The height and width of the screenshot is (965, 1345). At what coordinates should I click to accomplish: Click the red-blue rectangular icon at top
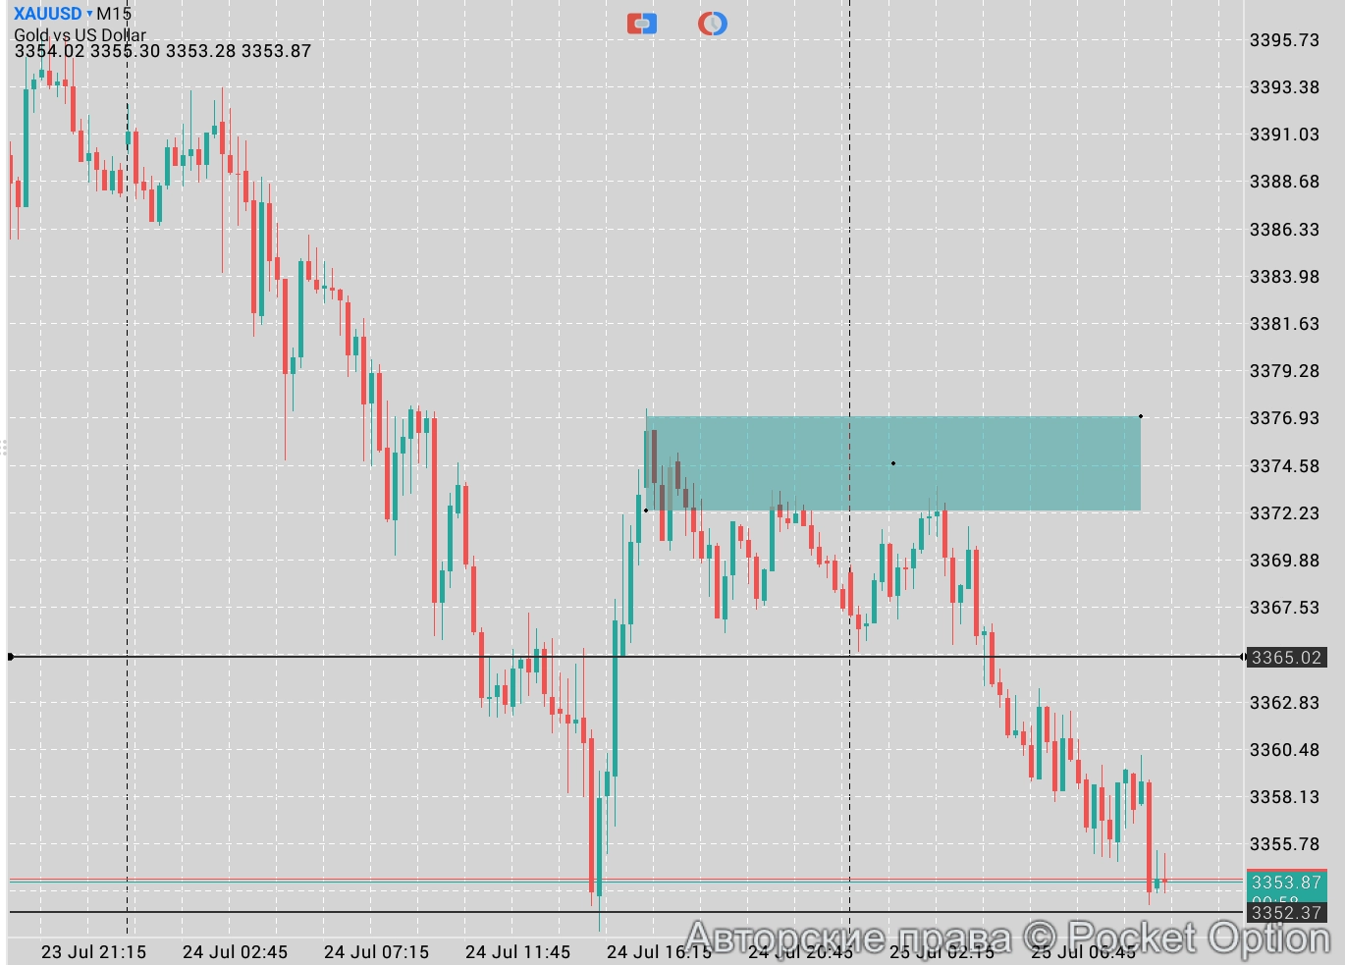(x=641, y=24)
